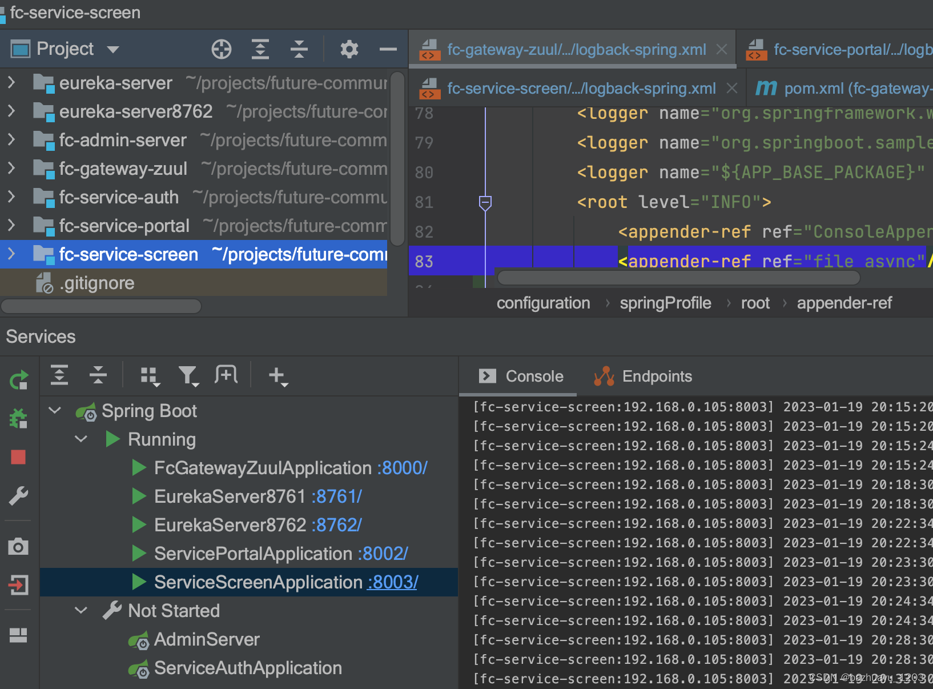This screenshot has height=689, width=933.
Task: Close fc-gateway-zuul logback-spring.xml tab
Action: click(x=722, y=49)
